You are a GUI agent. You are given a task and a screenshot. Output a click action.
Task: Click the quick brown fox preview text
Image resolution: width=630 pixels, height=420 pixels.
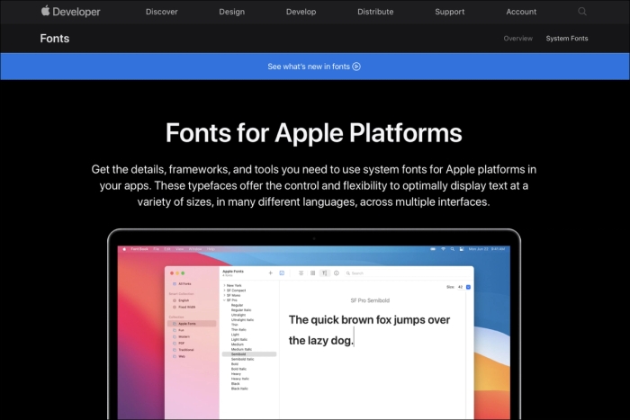click(369, 330)
